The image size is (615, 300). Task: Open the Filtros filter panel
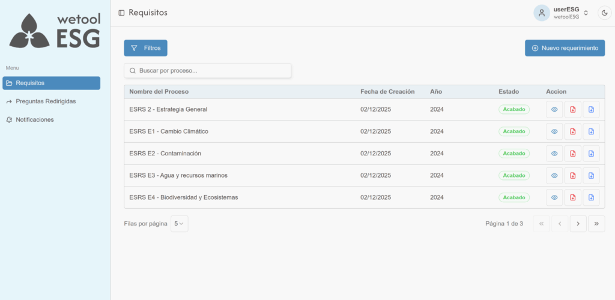coord(145,48)
